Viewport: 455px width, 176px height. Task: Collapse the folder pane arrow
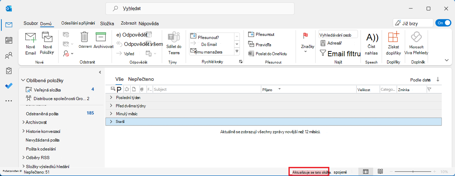point(100,72)
